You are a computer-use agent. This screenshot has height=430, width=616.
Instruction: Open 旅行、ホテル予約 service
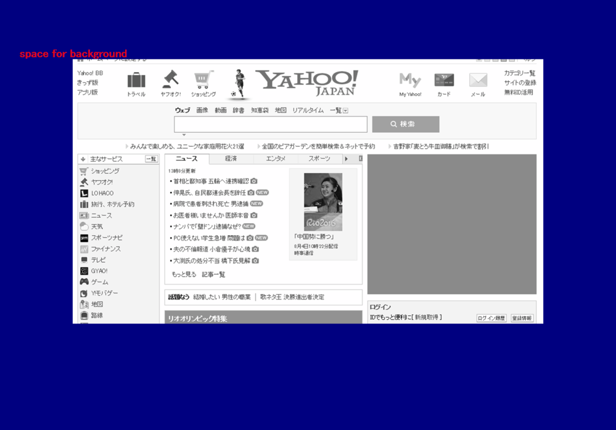pyautogui.click(x=112, y=204)
